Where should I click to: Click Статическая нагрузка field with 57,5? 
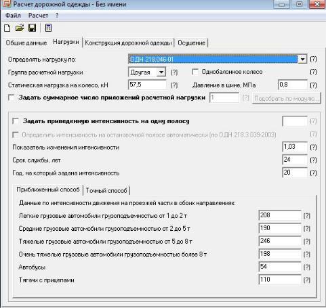[147, 85]
